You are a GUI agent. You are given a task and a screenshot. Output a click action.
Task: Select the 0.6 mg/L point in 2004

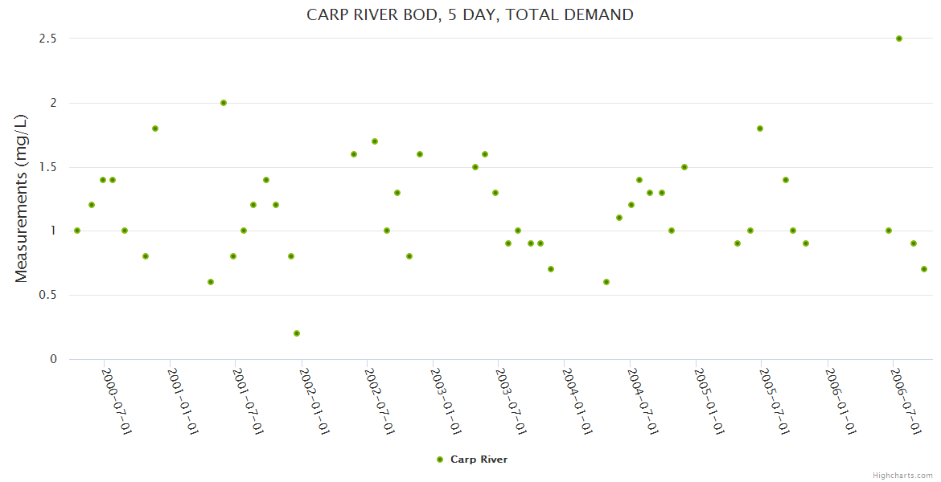606,282
